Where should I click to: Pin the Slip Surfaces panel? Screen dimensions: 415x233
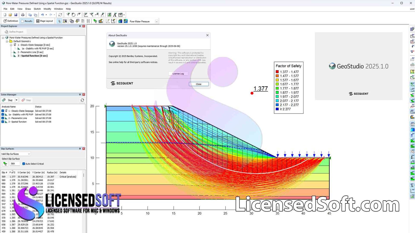coord(80,149)
